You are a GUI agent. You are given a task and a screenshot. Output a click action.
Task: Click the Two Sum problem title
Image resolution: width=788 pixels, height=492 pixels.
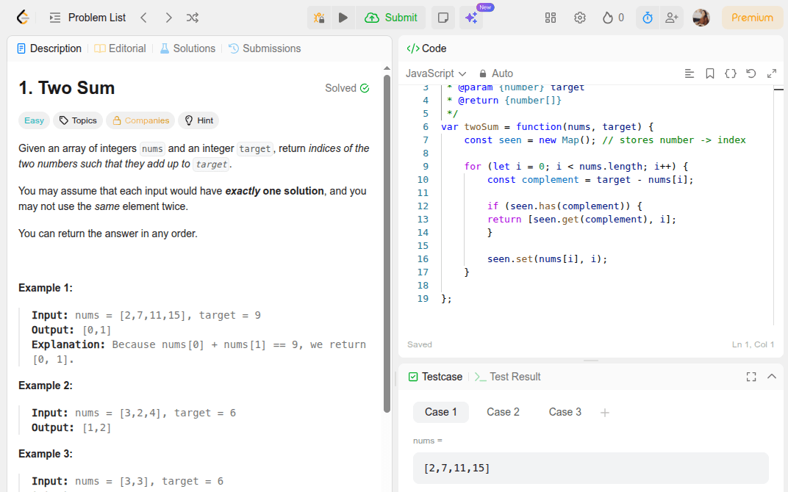click(67, 88)
